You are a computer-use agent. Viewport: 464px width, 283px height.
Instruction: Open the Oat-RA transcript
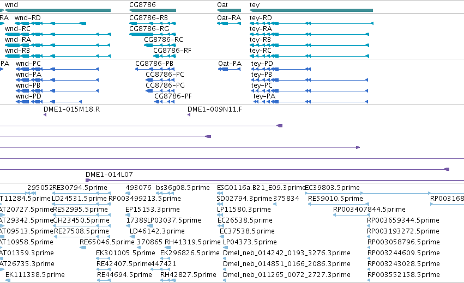pyautogui.click(x=229, y=18)
